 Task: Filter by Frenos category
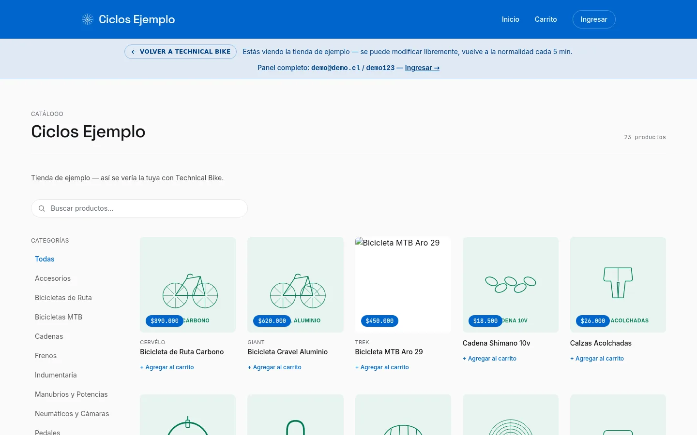45,356
